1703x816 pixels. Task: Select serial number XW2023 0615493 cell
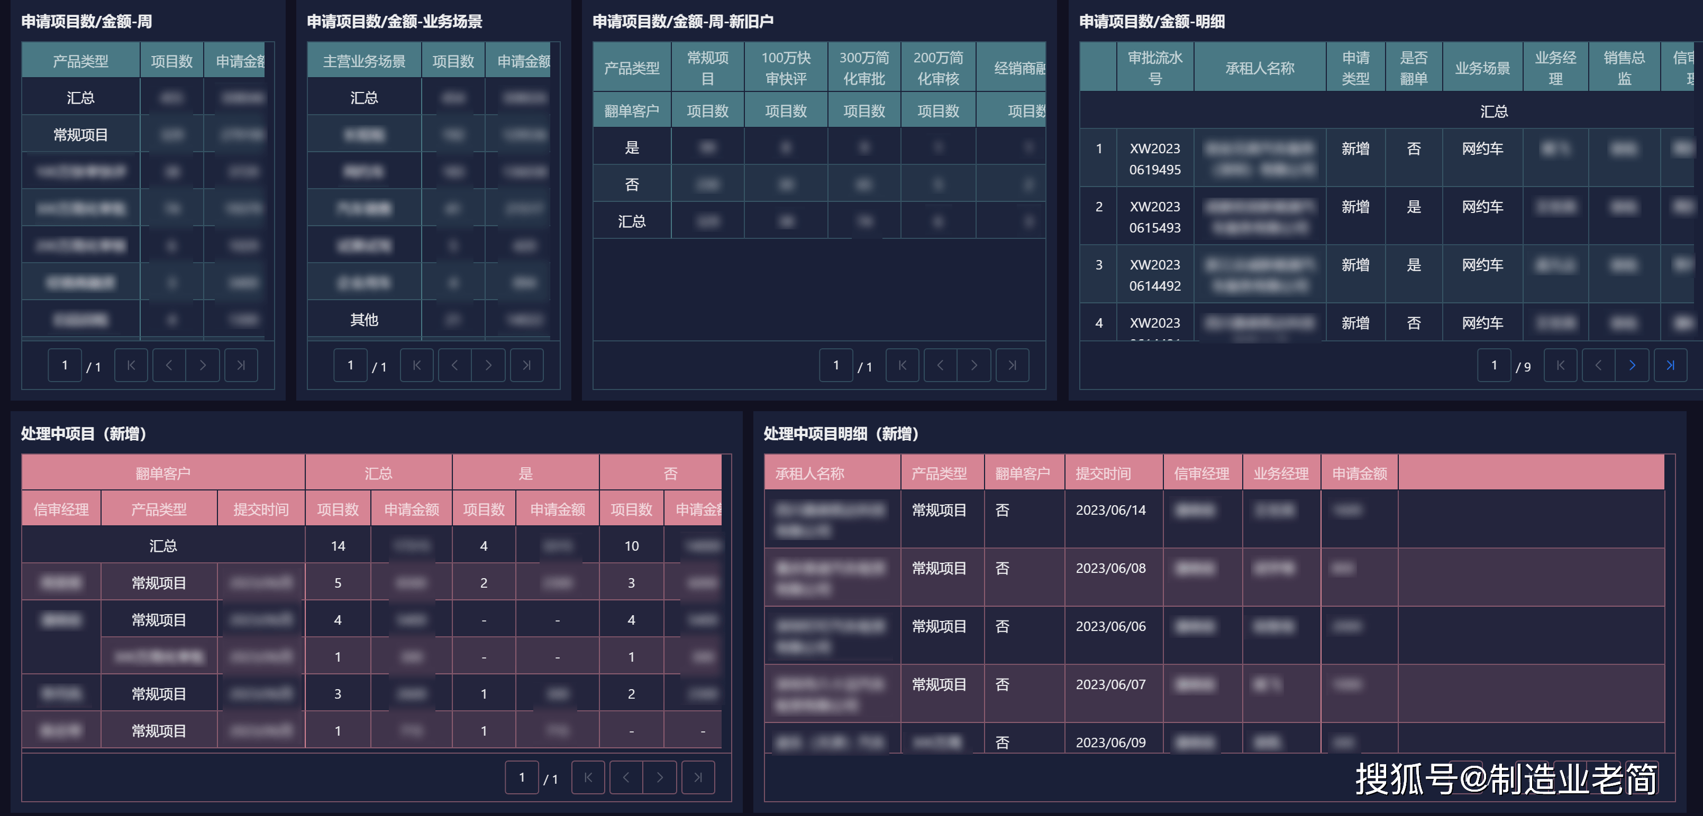pyautogui.click(x=1155, y=217)
